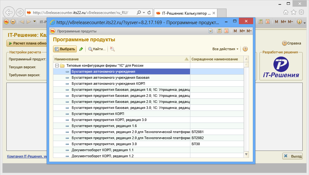Open the Найти search button
The width and height of the screenshot is (309, 175).
[x=97, y=49]
